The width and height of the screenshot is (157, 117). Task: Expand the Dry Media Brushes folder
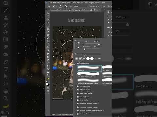tap(76, 86)
